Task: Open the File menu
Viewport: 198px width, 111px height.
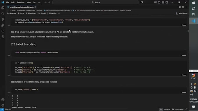Action: tap(8, 2)
